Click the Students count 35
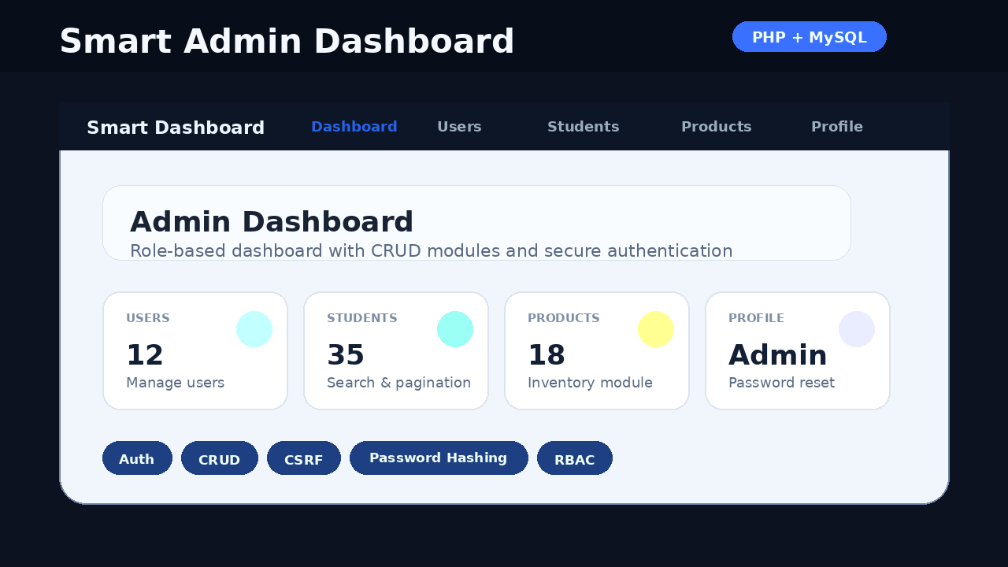1008x567 pixels. 346,355
